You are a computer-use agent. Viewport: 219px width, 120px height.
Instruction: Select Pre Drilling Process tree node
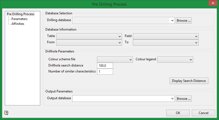click(20, 14)
